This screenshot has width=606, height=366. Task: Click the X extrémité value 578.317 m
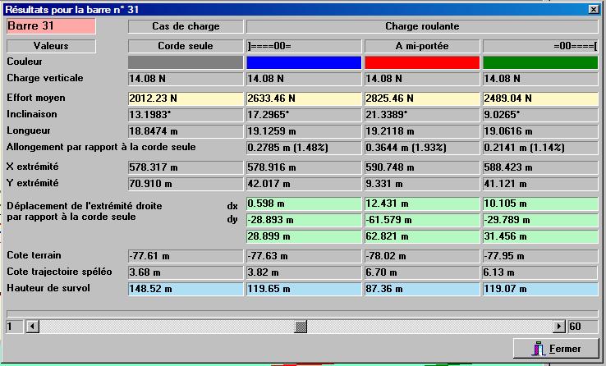[x=186, y=167]
